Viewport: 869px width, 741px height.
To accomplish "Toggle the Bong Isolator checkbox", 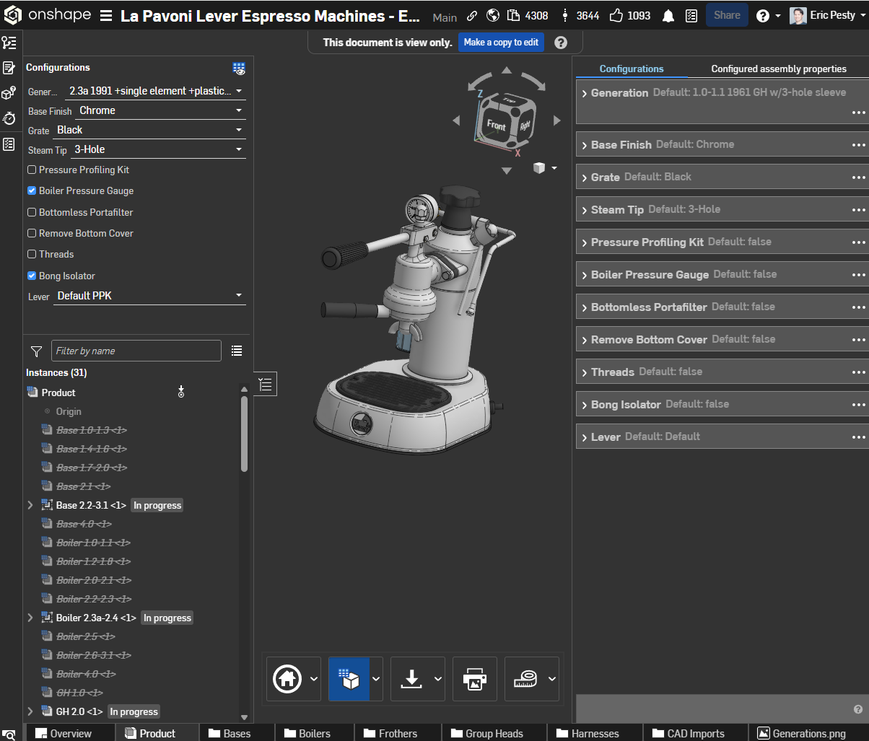I will pos(32,276).
